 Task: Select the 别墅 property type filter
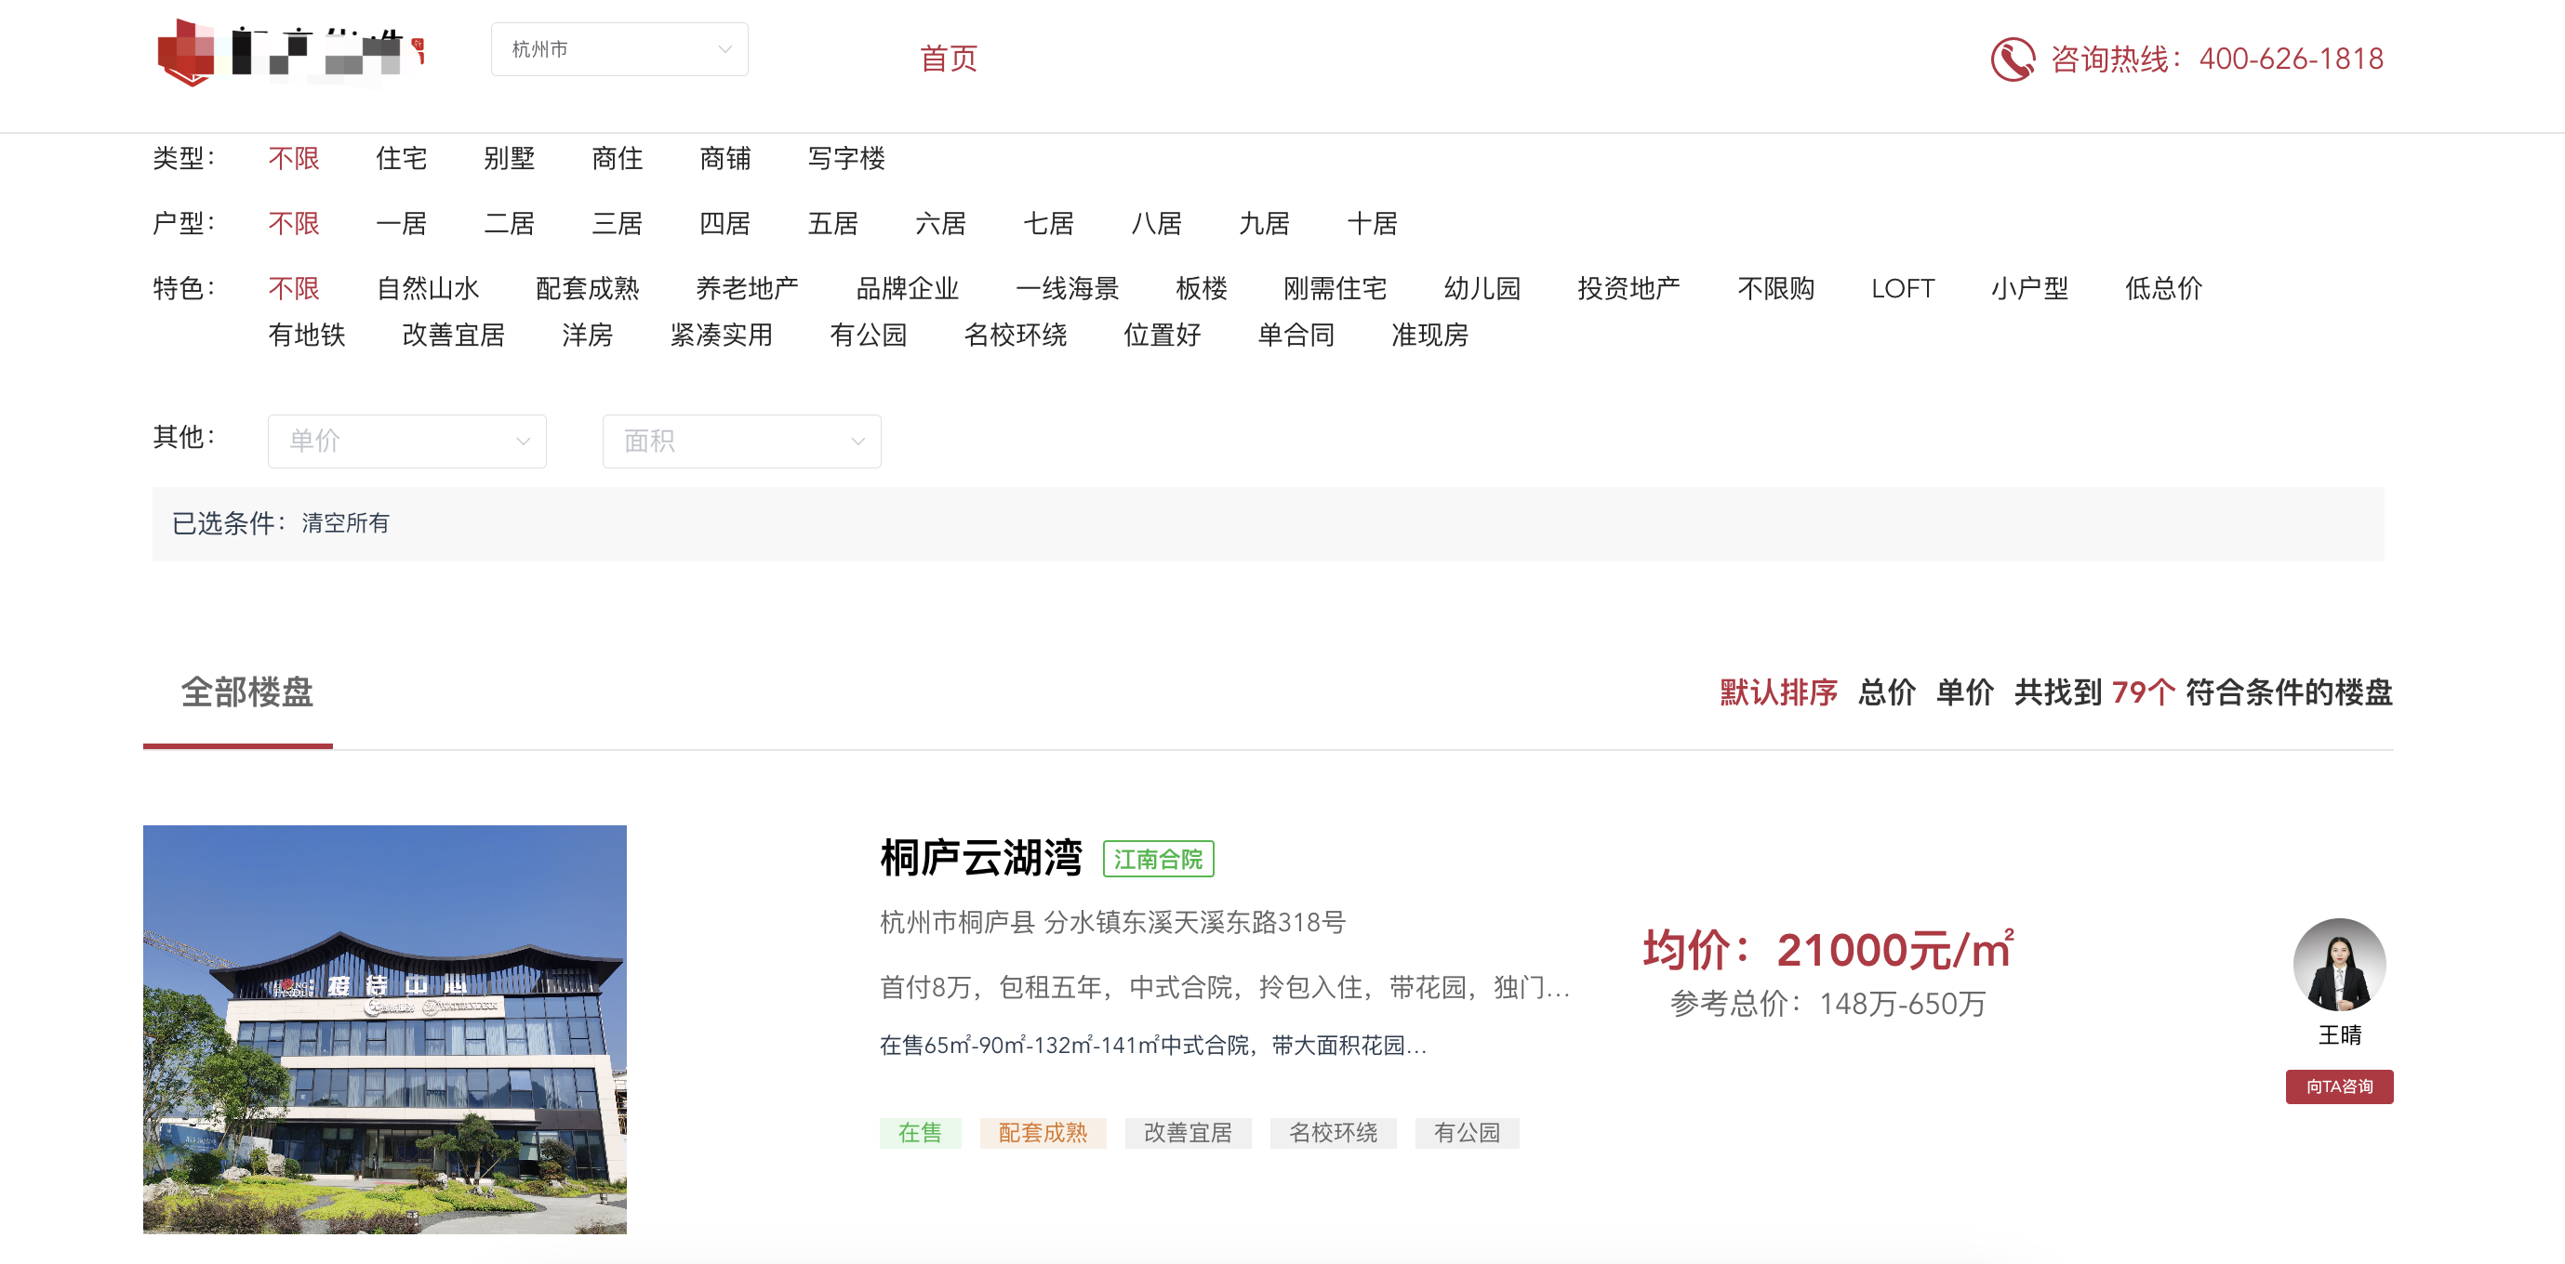pos(510,158)
